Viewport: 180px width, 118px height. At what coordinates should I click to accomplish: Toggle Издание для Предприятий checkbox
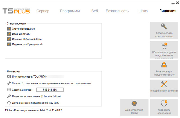click(8, 44)
